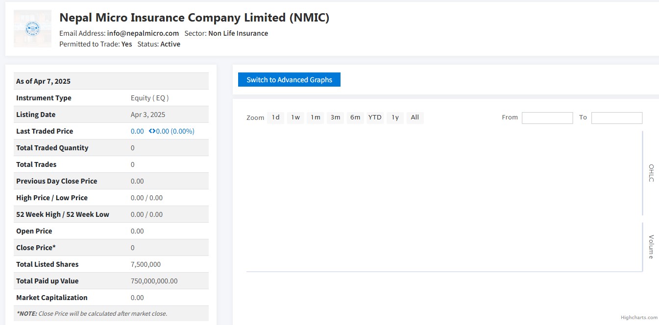Select the 1w zoom range

pyautogui.click(x=295, y=117)
